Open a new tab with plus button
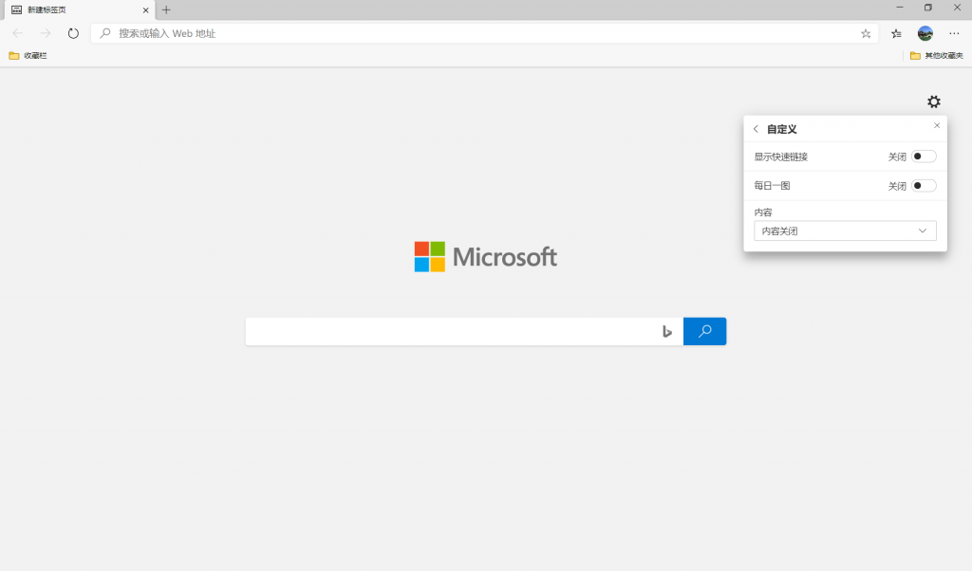The width and height of the screenshot is (972, 571). click(x=166, y=9)
